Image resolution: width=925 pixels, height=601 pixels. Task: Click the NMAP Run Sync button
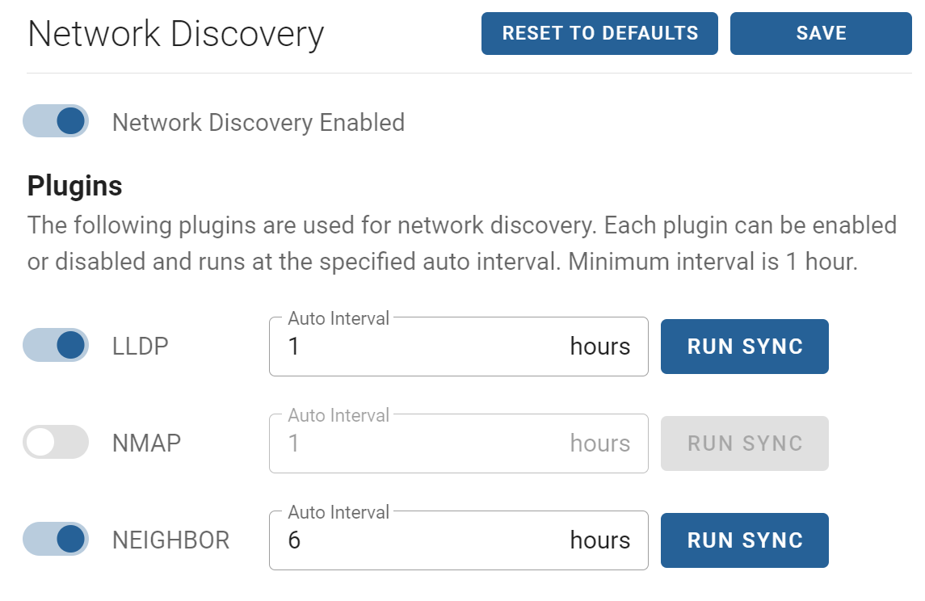click(x=745, y=443)
